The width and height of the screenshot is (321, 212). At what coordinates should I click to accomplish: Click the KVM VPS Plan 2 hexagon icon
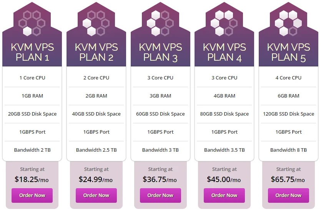96,23
